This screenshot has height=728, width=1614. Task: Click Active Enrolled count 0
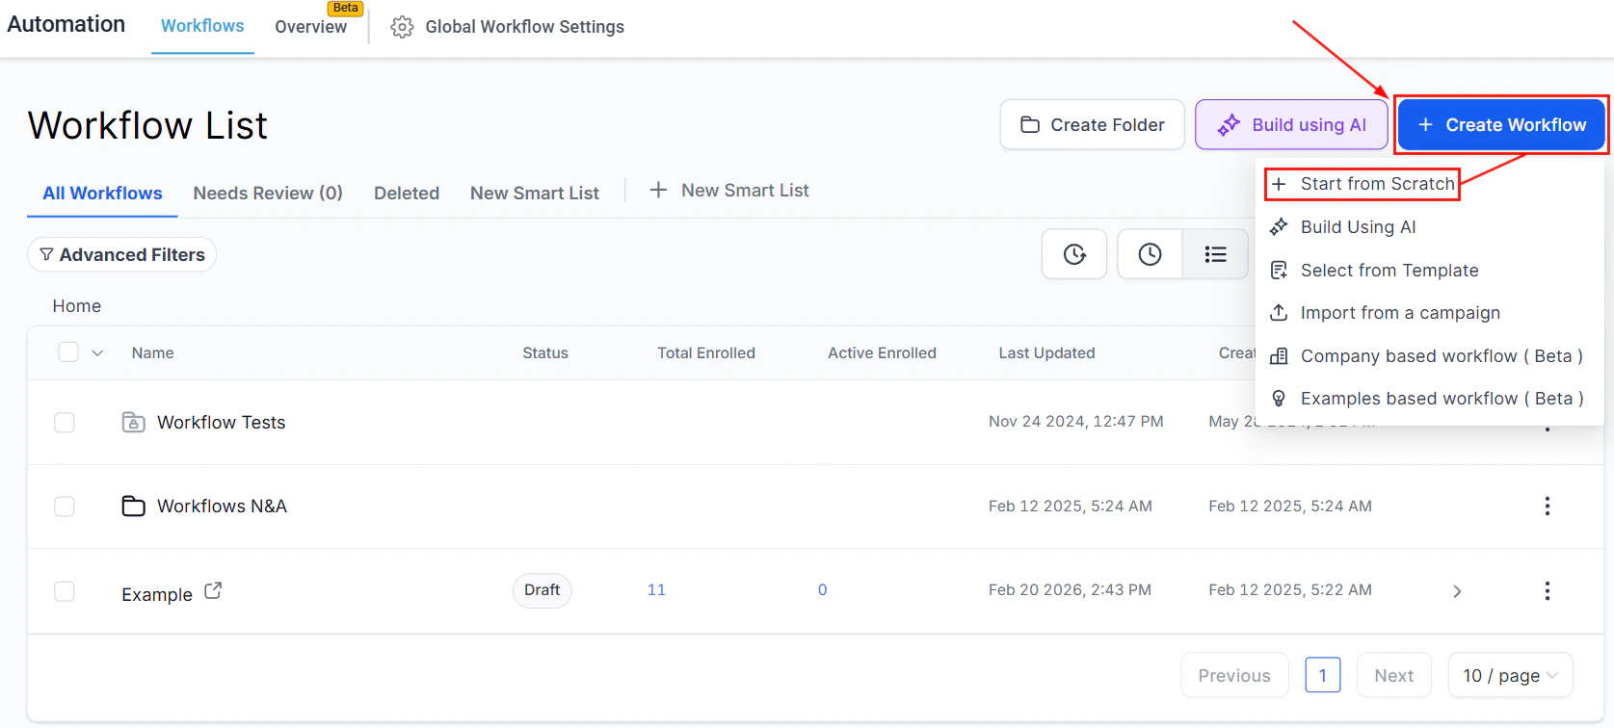coord(822,590)
